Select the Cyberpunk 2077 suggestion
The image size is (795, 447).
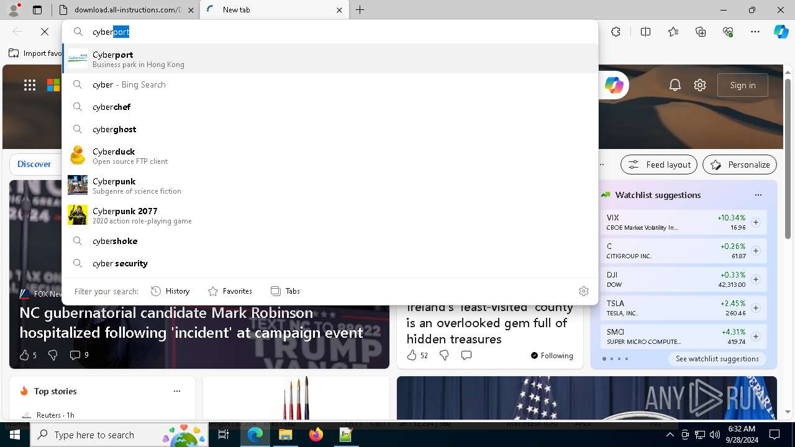point(330,215)
